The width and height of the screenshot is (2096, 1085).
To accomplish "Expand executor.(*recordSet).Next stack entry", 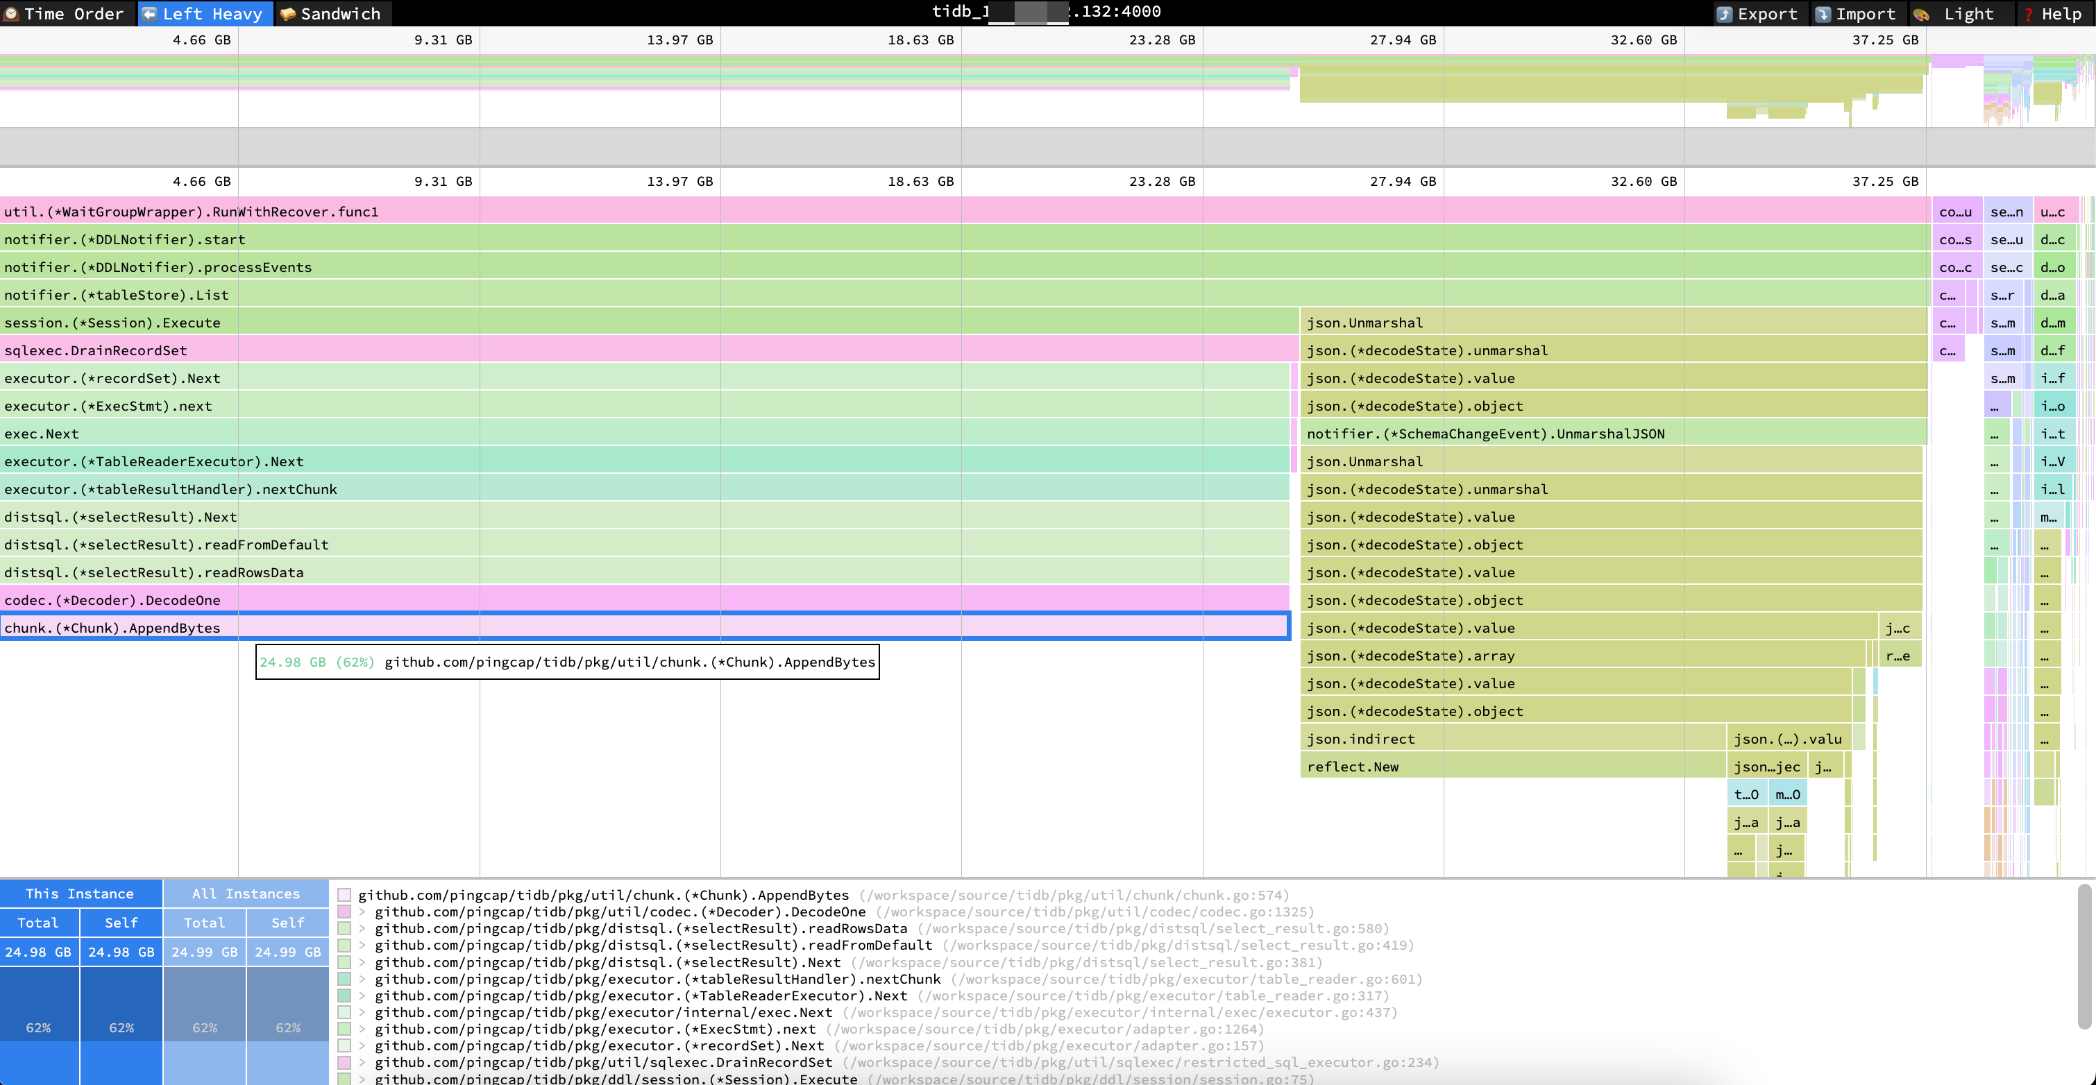I will tap(363, 1046).
